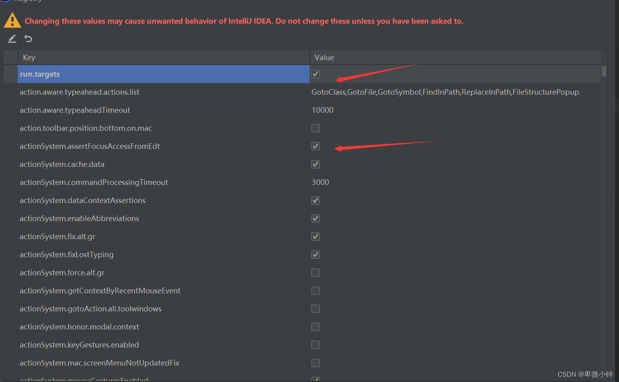Select actionSystem.keyGestures.enabled key text
Viewport: 619px width, 382px height.
79,345
